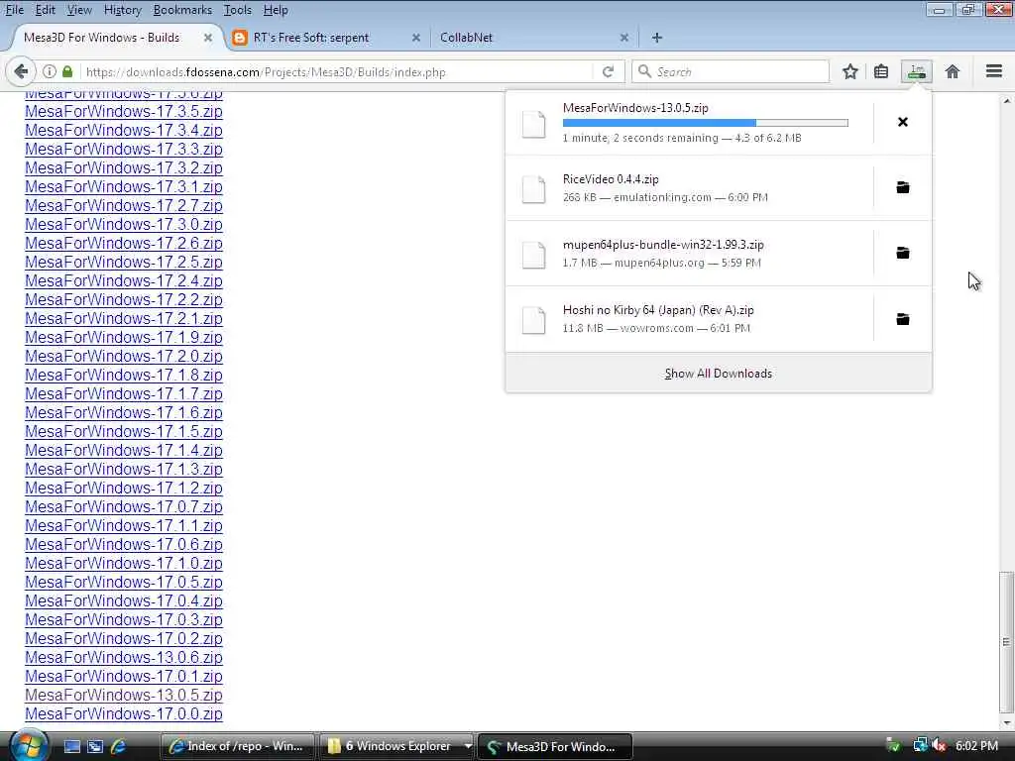Show bookmarks list icon in toolbar

[881, 71]
